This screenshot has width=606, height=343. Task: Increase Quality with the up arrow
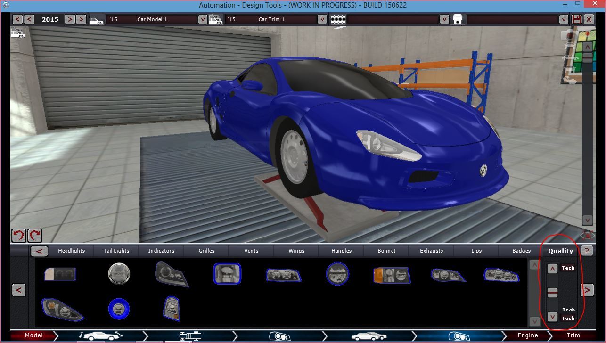coord(552,269)
